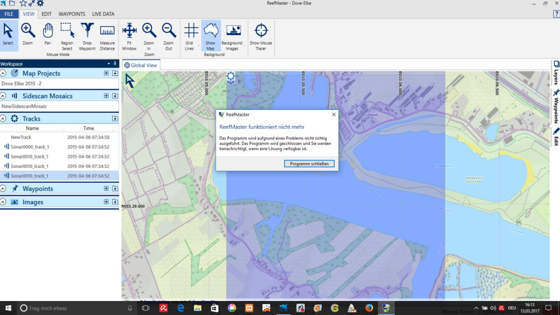This screenshot has height=315, width=560.
Task: Choose the Drop Waypoint tool
Action: click(87, 34)
